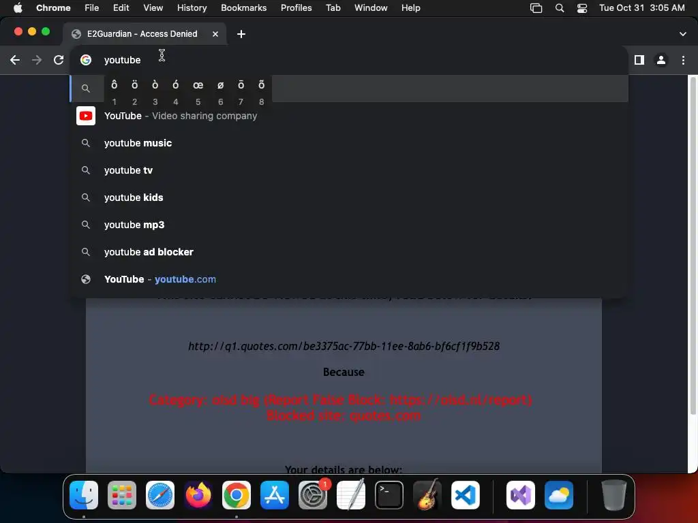The image size is (698, 523).
Task: Open a new tab with plus button
Action: pyautogui.click(x=241, y=34)
